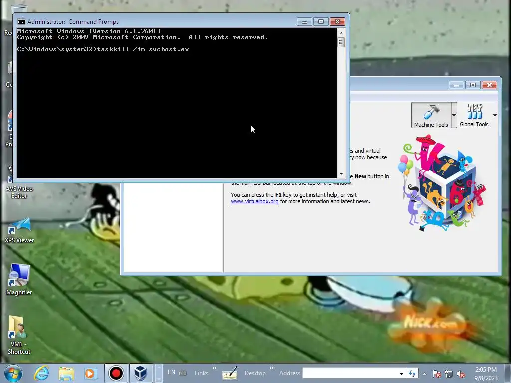The height and width of the screenshot is (383, 511).
Task: Switch to VirtualBox from the taskbar
Action: 141,373
